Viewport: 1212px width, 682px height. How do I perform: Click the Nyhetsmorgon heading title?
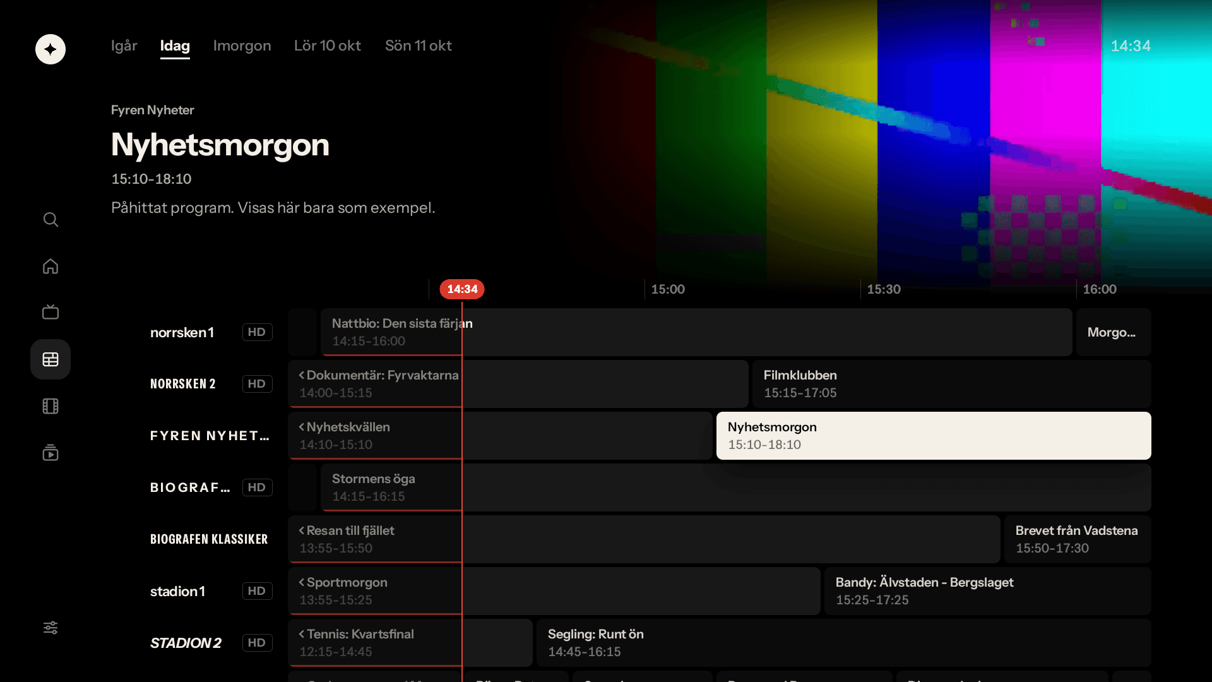coord(220,145)
